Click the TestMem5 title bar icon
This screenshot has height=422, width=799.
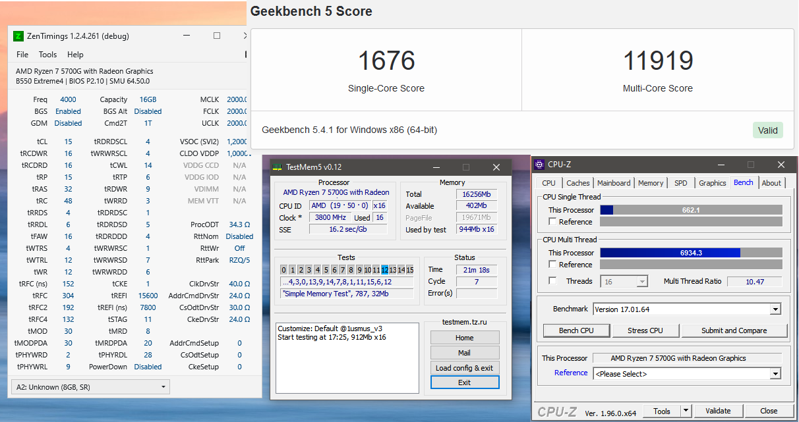point(278,167)
